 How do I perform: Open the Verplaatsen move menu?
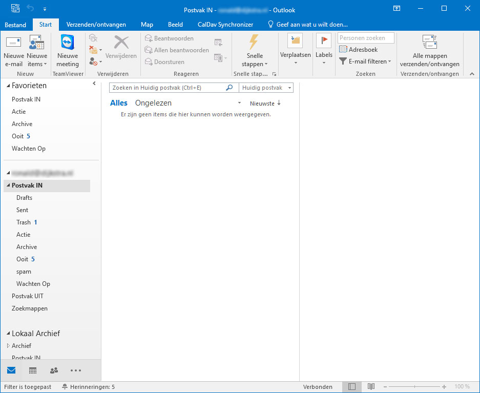(x=296, y=49)
